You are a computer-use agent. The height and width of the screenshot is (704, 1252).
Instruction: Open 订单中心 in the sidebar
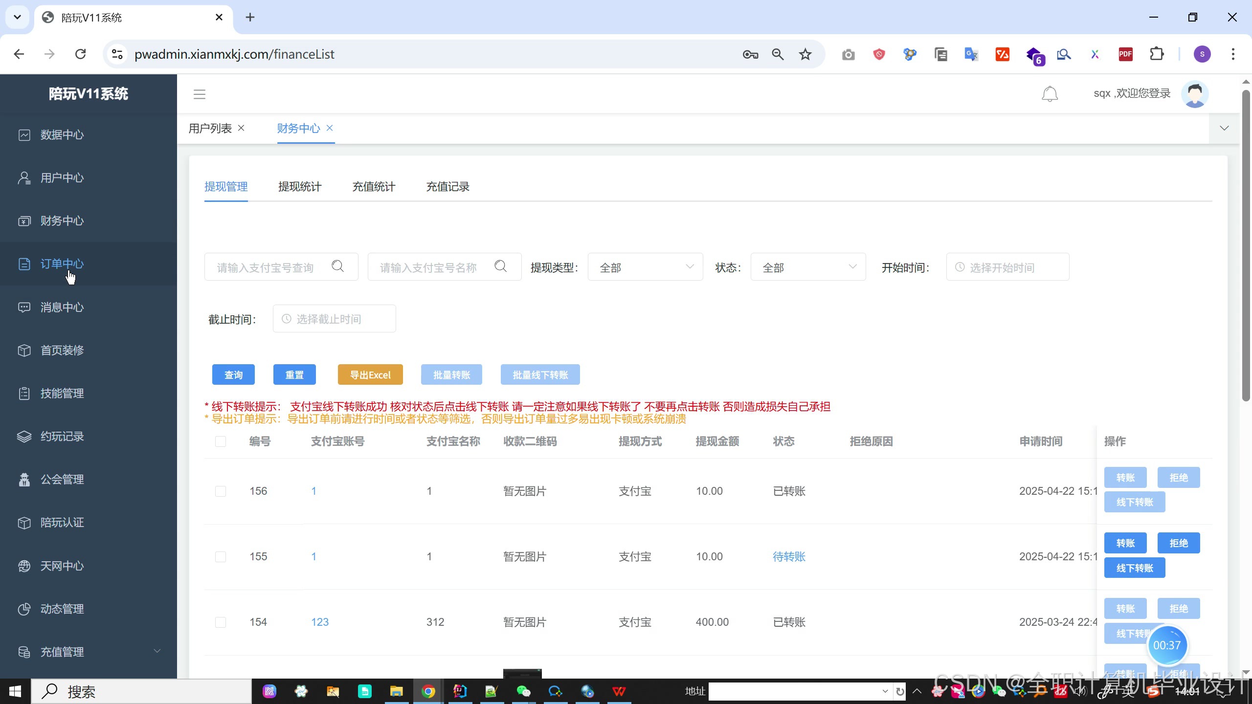[x=88, y=264]
